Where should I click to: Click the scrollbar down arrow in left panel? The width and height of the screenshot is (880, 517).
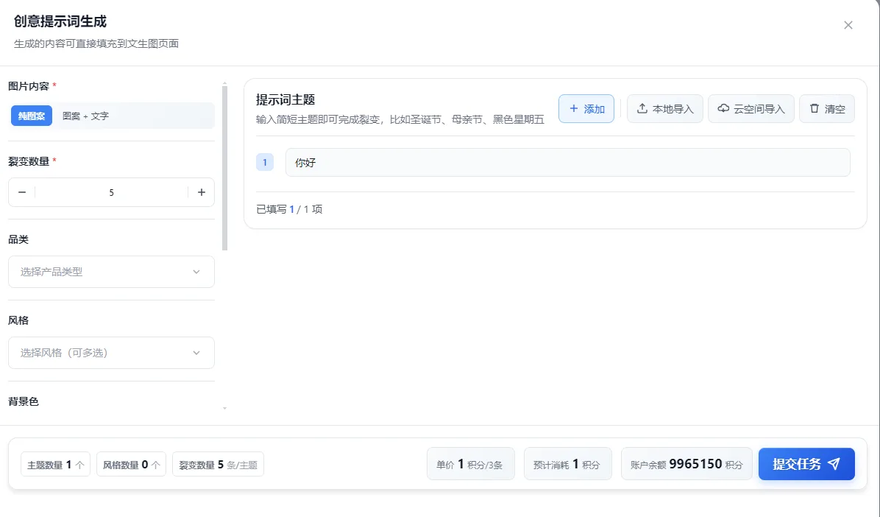[225, 407]
